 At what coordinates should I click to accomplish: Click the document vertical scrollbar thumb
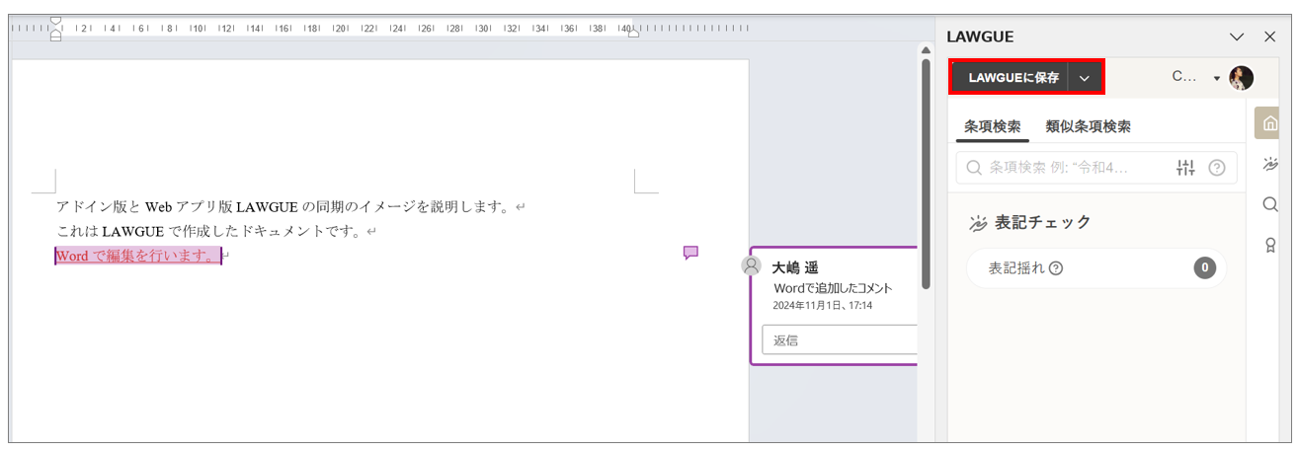[926, 173]
